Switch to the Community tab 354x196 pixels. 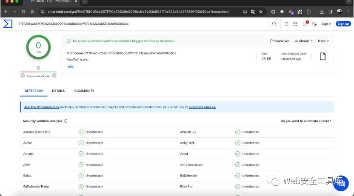84,91
